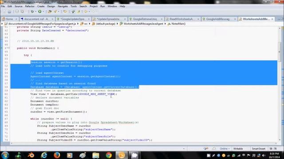Click the green Run toolbar icon
This screenshot has width=284, height=159.
pos(39,12)
